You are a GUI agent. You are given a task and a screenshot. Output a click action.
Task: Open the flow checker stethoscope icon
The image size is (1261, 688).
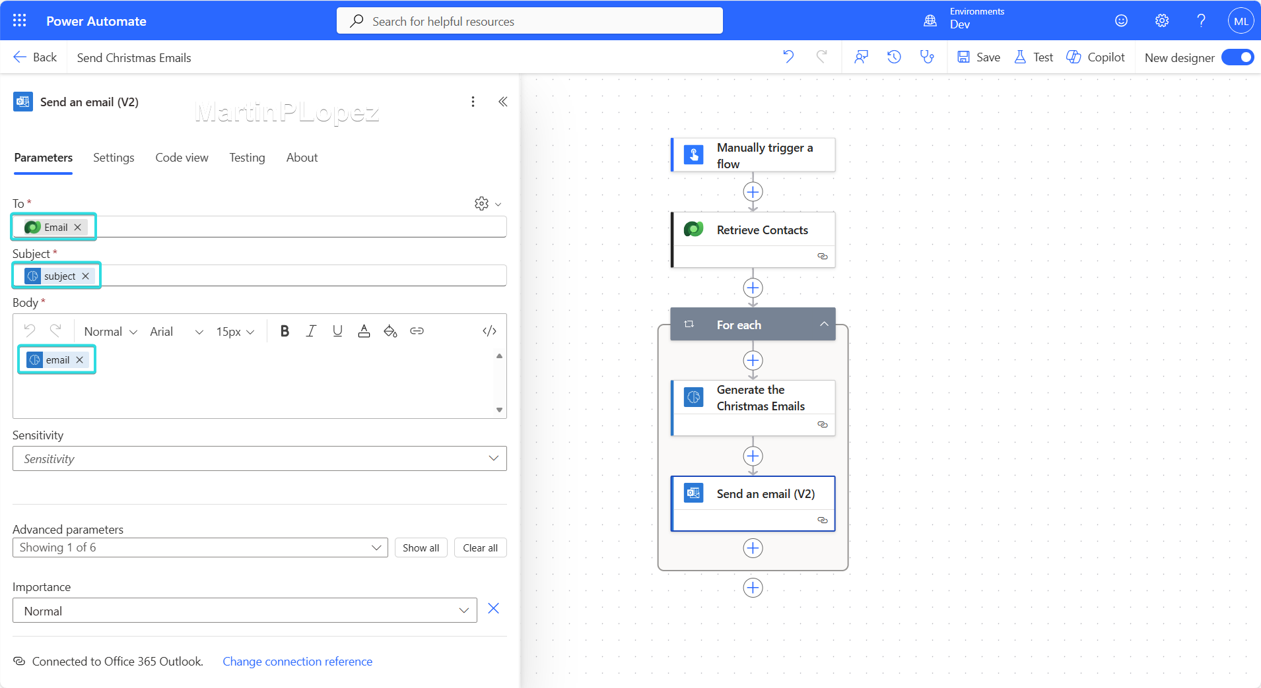pos(927,57)
